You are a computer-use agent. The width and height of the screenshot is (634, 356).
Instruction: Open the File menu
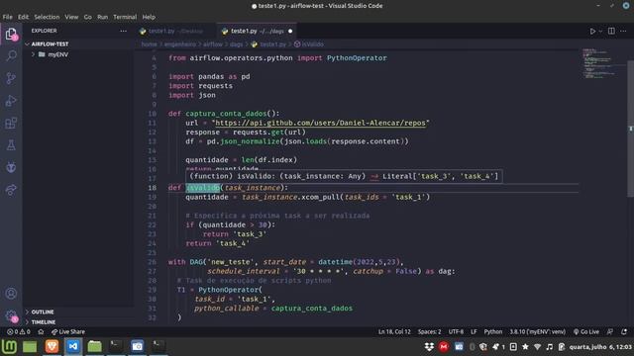(7, 17)
